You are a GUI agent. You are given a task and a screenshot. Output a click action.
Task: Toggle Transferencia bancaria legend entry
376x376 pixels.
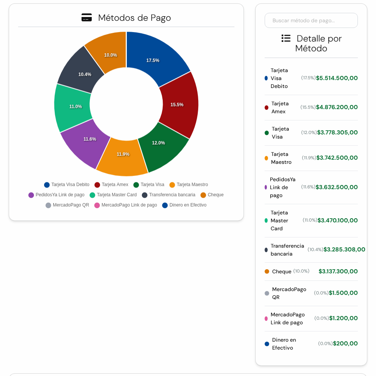point(169,195)
